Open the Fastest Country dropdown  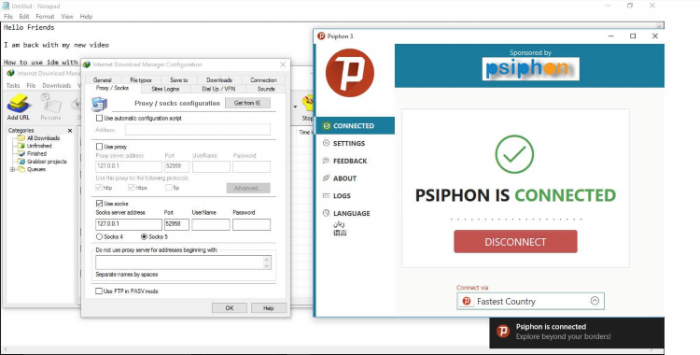pos(530,302)
